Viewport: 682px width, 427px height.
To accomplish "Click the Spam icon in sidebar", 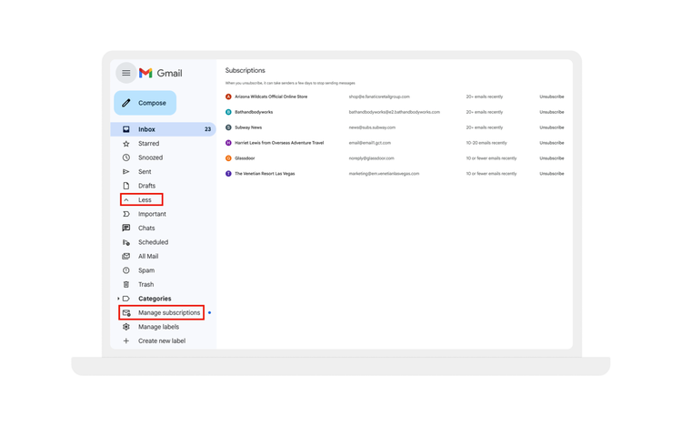I will click(x=126, y=270).
